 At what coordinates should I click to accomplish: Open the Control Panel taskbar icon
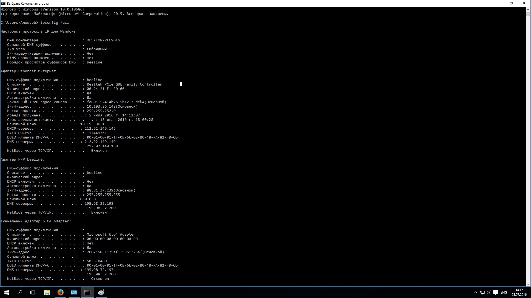coord(74,292)
